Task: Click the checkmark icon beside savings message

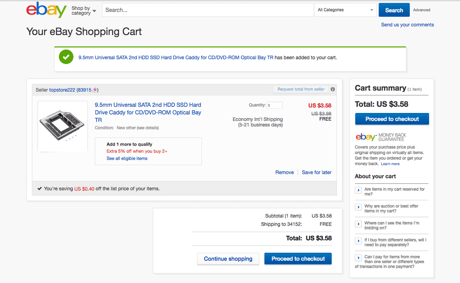Action: point(39,188)
